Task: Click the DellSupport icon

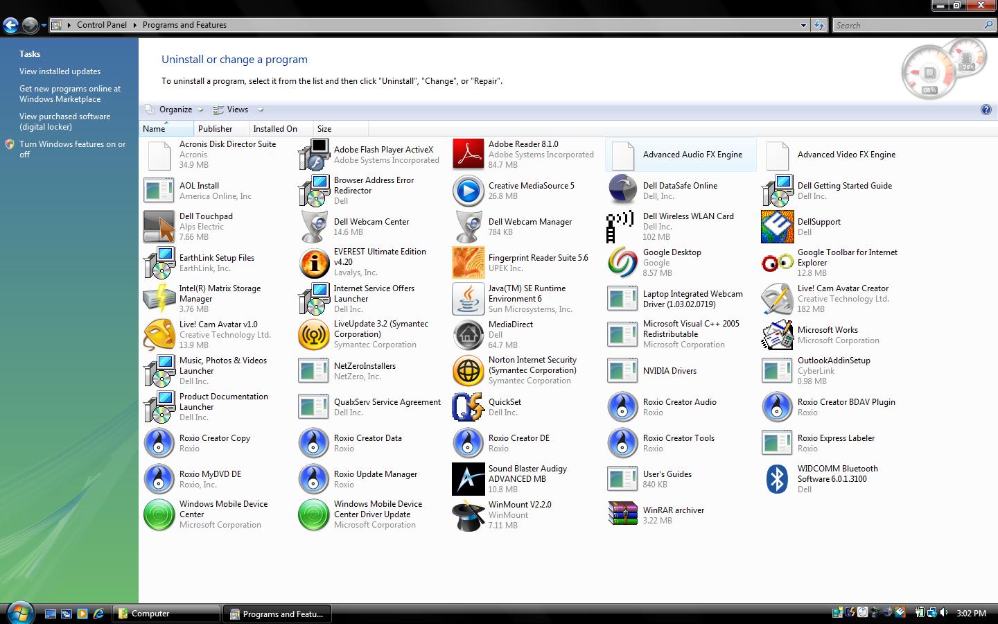Action: pyautogui.click(x=777, y=227)
